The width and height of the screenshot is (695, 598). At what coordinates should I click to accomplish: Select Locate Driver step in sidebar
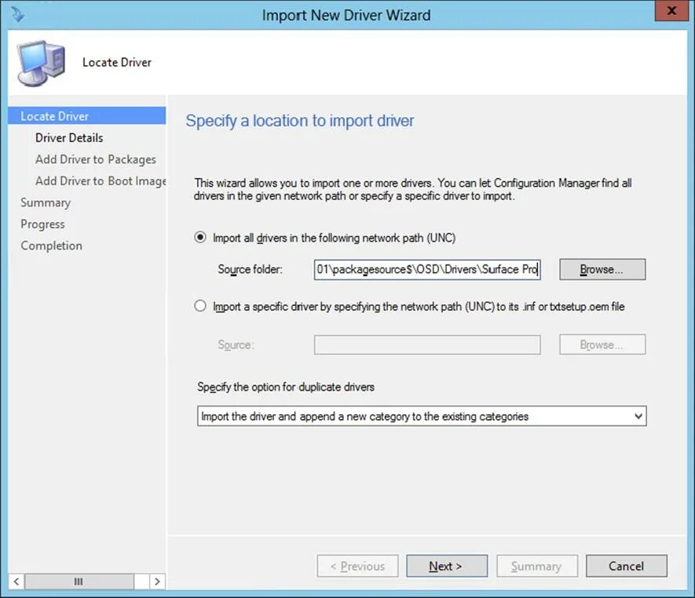coord(87,116)
